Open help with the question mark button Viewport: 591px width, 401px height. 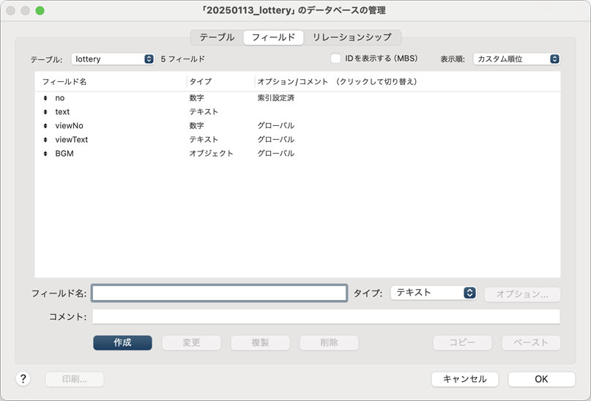(23, 379)
